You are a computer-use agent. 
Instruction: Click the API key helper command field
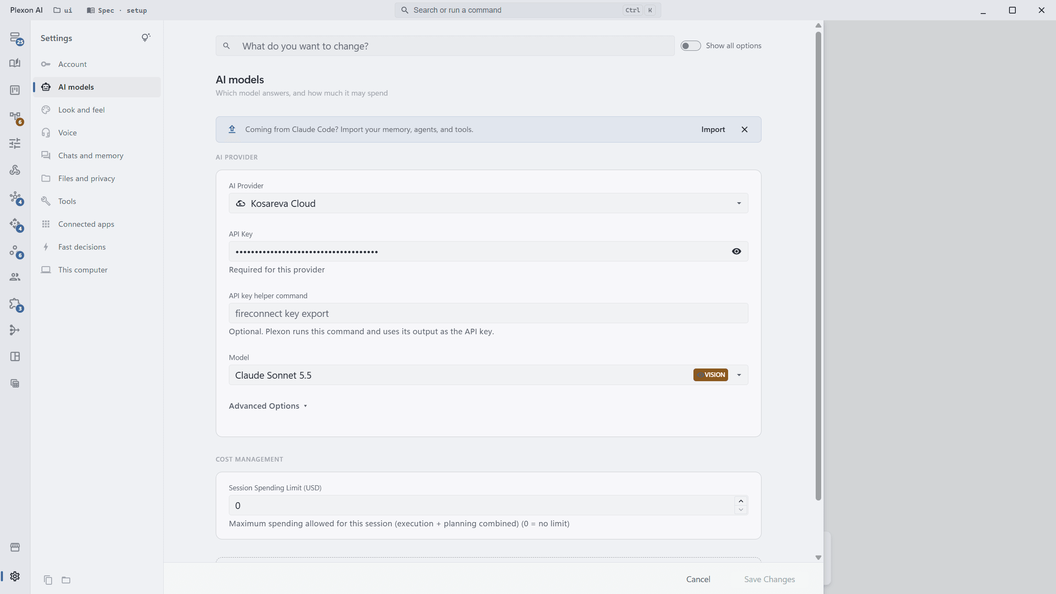click(488, 313)
